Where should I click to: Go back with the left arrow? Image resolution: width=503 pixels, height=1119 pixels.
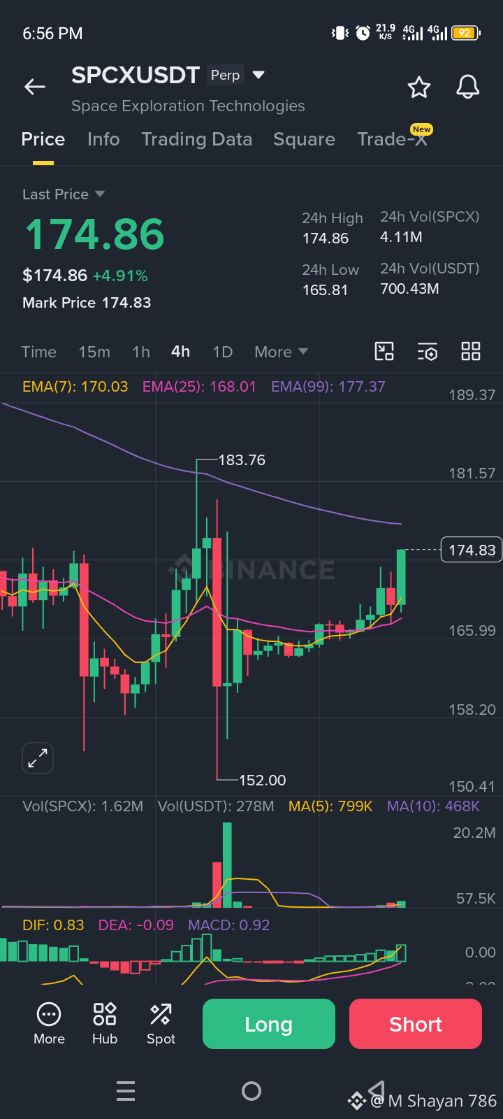click(35, 87)
